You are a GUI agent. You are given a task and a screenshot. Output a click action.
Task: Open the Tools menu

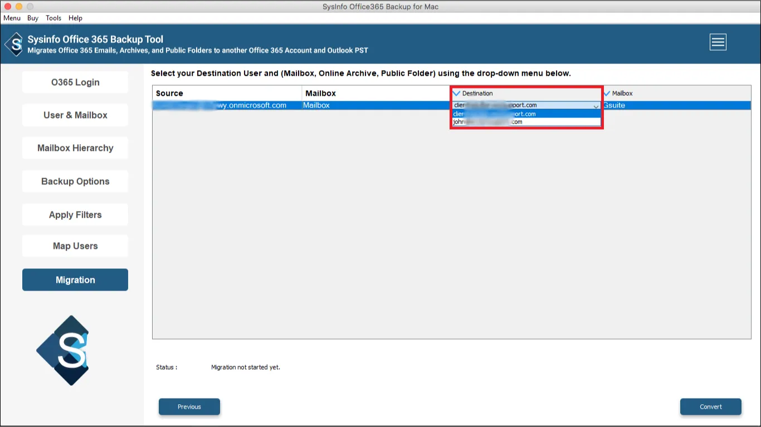53,18
